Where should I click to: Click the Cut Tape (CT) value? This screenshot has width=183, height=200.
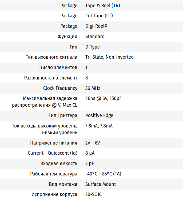[99, 16]
